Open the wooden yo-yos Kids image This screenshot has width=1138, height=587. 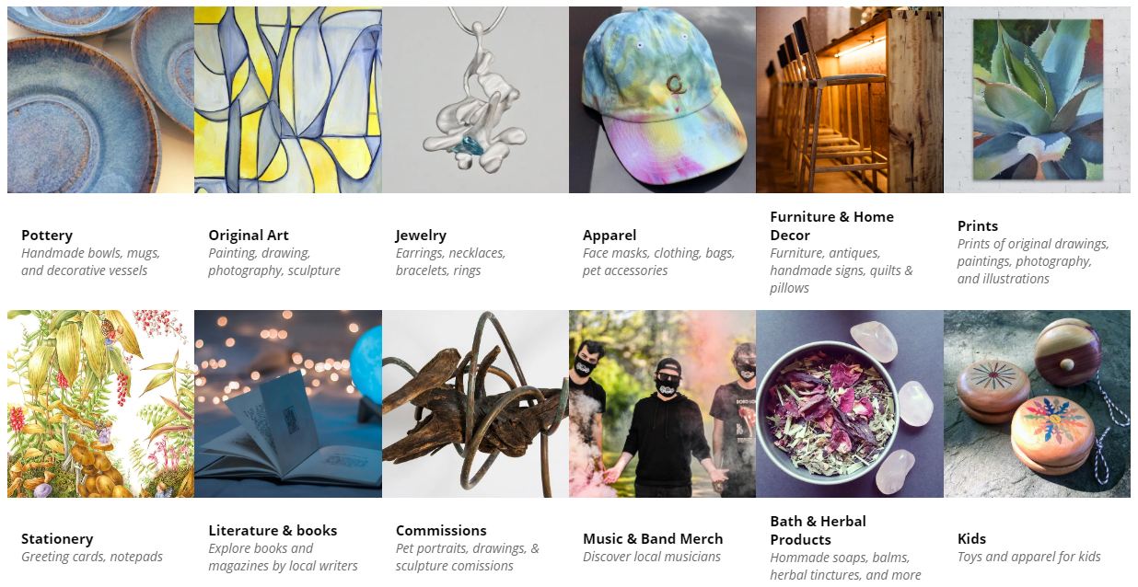pyautogui.click(x=1037, y=404)
